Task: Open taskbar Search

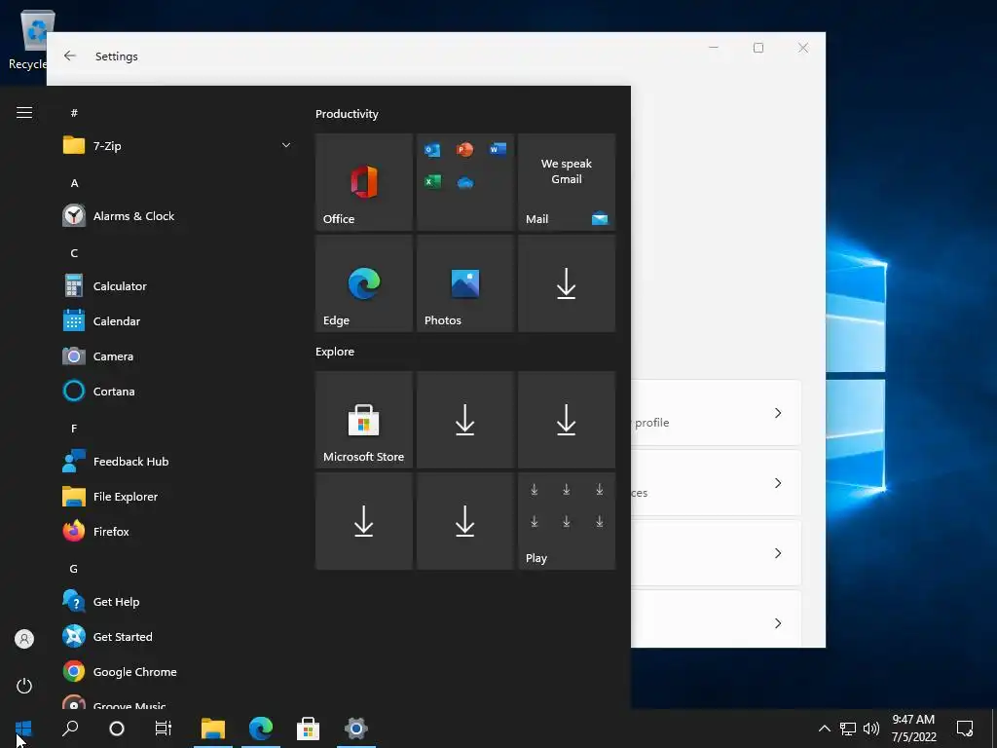Action: pyautogui.click(x=70, y=729)
